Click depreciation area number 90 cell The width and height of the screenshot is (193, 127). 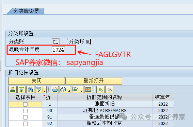click(x=50, y=111)
